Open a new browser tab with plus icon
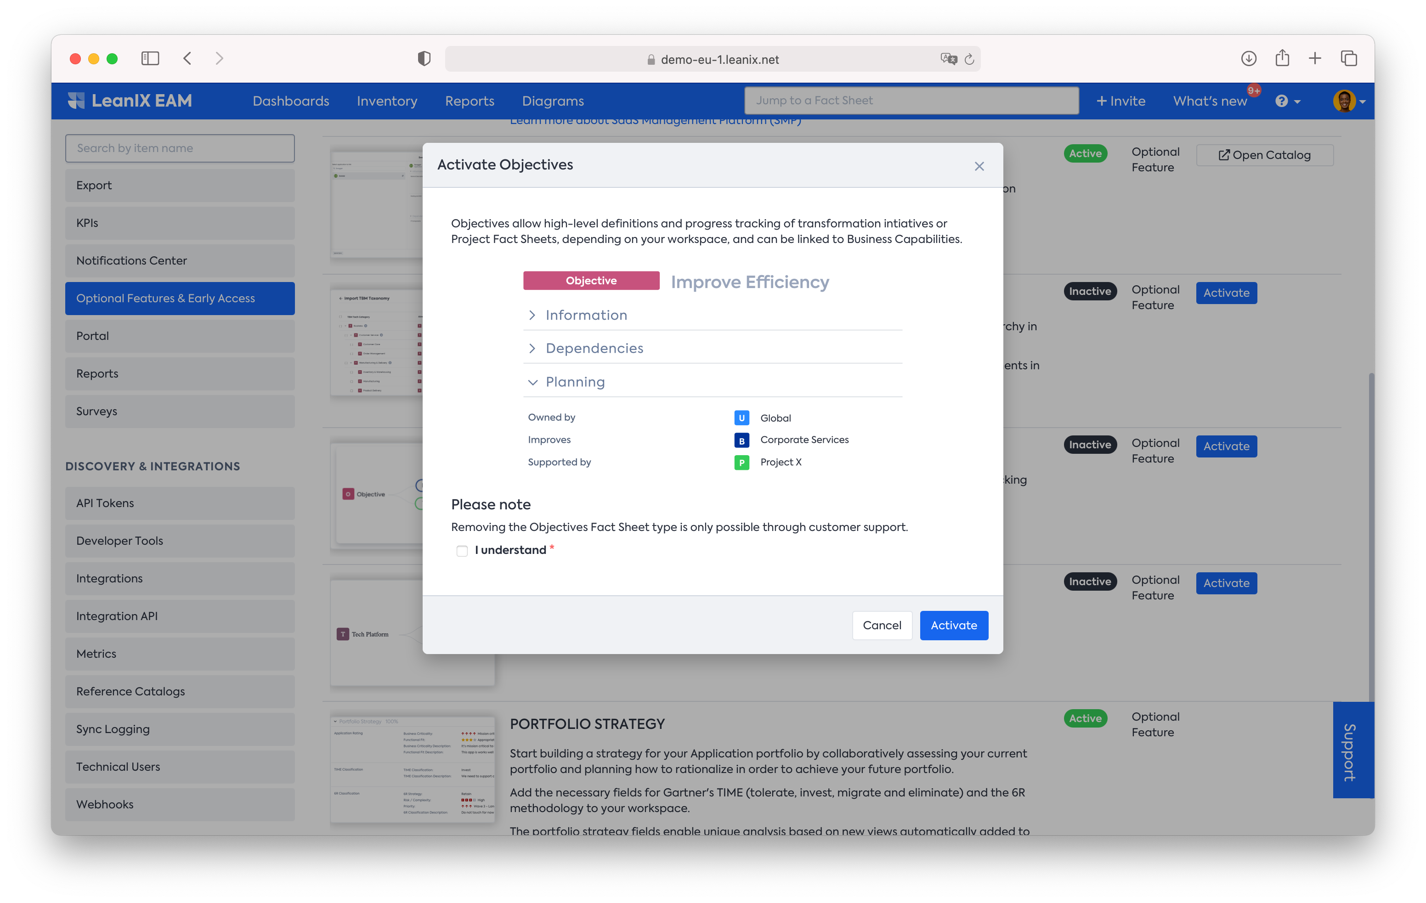The image size is (1426, 903). pyautogui.click(x=1315, y=58)
